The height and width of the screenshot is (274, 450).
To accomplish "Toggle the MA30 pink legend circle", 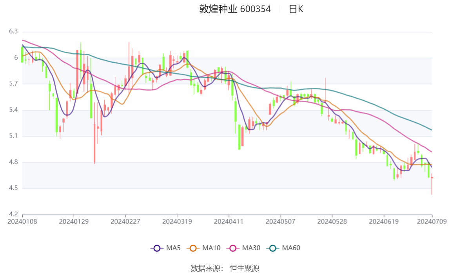I will click(x=233, y=248).
